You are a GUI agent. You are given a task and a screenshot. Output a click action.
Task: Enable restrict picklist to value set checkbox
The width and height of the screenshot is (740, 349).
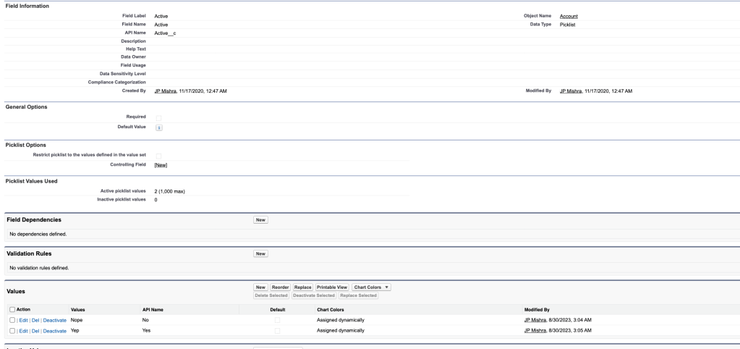pyautogui.click(x=159, y=155)
